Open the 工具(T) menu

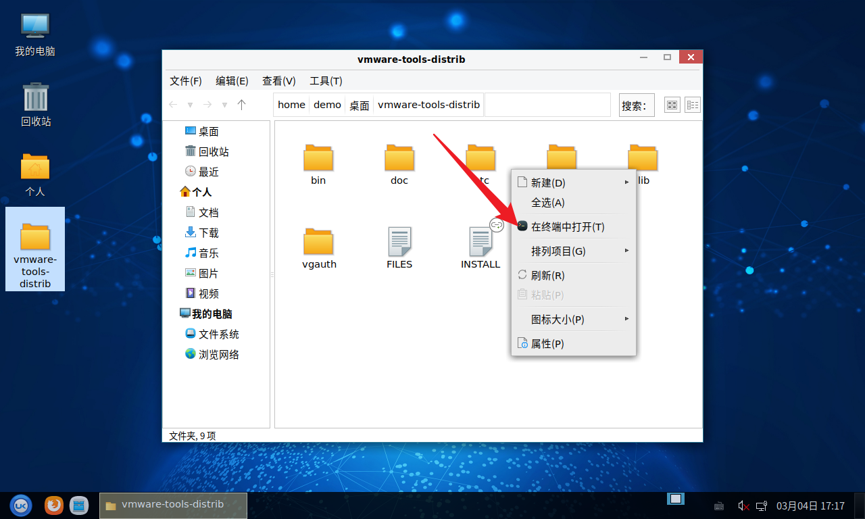point(326,81)
